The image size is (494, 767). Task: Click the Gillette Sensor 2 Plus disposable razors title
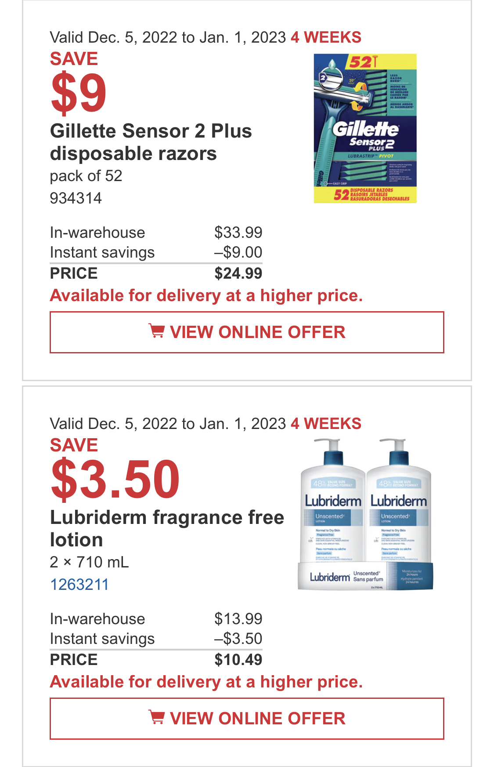point(151,142)
